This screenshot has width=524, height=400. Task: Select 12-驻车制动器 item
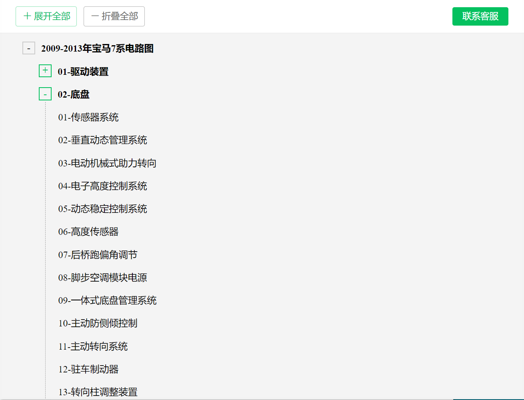click(x=88, y=369)
